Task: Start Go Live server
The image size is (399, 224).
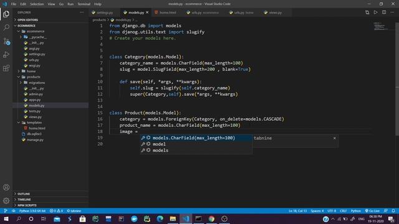Action: coord(372,211)
